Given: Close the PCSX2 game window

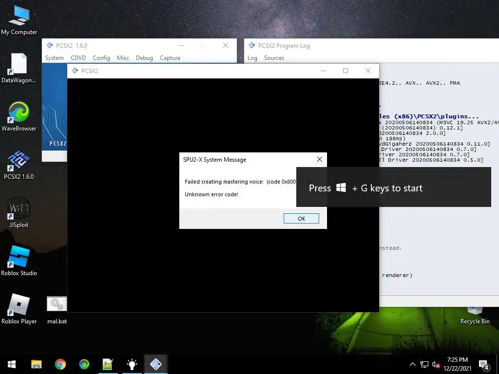Looking at the screenshot, I should (x=367, y=71).
